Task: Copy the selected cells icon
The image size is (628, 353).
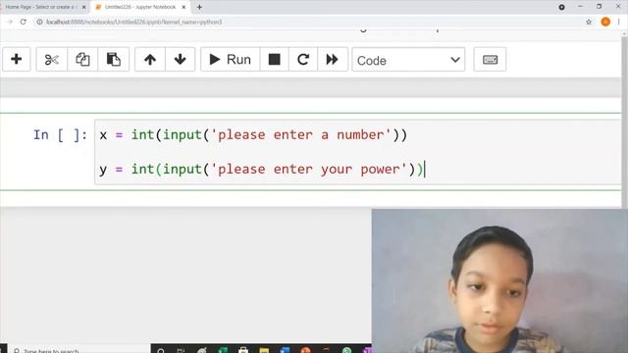Action: point(82,59)
